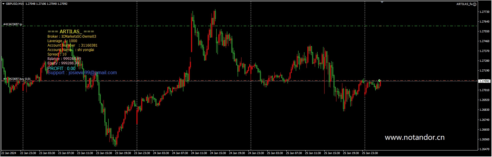Click the ARTILAS_fix smiley face icon
The image size is (492, 157).
click(474, 4)
